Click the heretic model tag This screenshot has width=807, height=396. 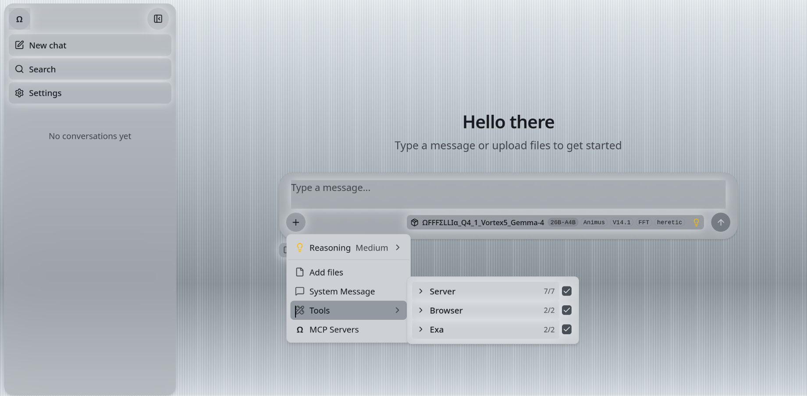[669, 223]
